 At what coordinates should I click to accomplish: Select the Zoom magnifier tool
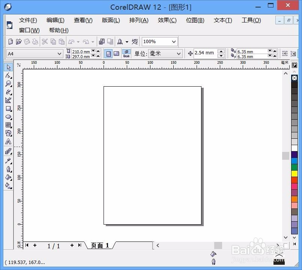tap(9, 84)
